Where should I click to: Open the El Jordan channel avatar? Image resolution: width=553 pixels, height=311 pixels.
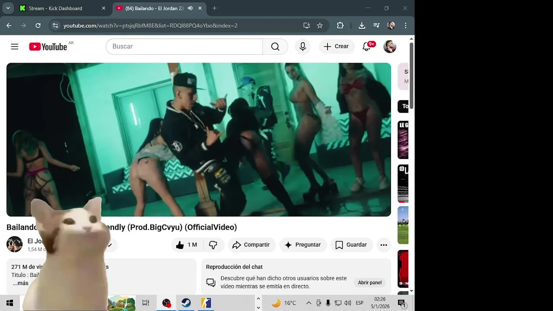point(14,244)
